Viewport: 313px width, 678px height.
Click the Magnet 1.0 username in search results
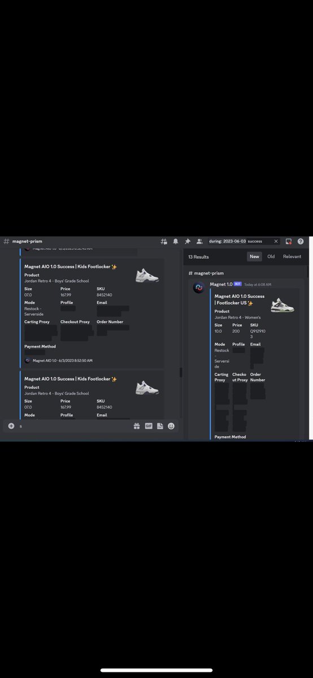click(221, 284)
